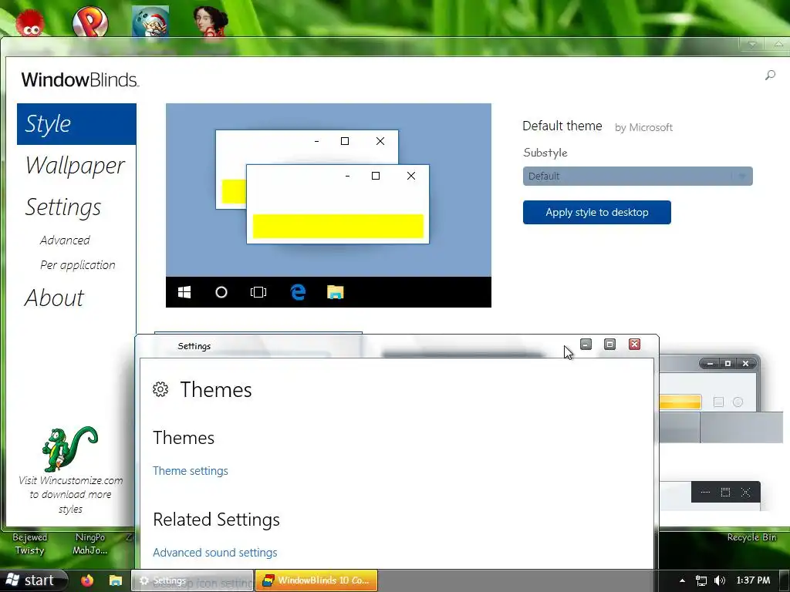Select the Recycle Bin desktop label
The height and width of the screenshot is (592, 790).
[x=751, y=537]
